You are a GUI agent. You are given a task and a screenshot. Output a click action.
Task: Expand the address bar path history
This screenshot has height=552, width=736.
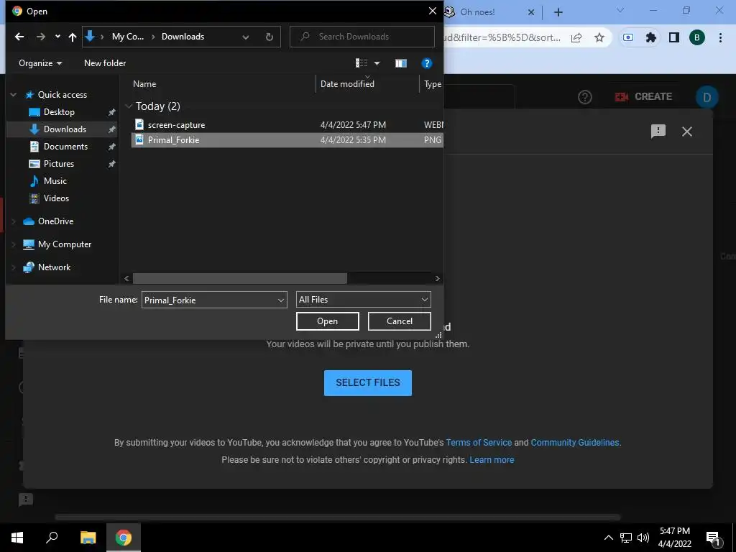pos(246,37)
